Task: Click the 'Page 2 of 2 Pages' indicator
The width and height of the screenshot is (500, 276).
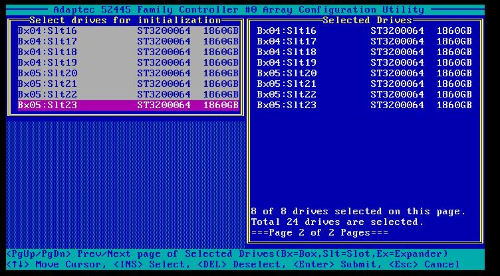Action: click(320, 233)
